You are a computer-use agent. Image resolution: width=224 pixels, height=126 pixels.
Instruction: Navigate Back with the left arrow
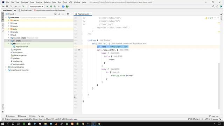[x=15, y=6]
